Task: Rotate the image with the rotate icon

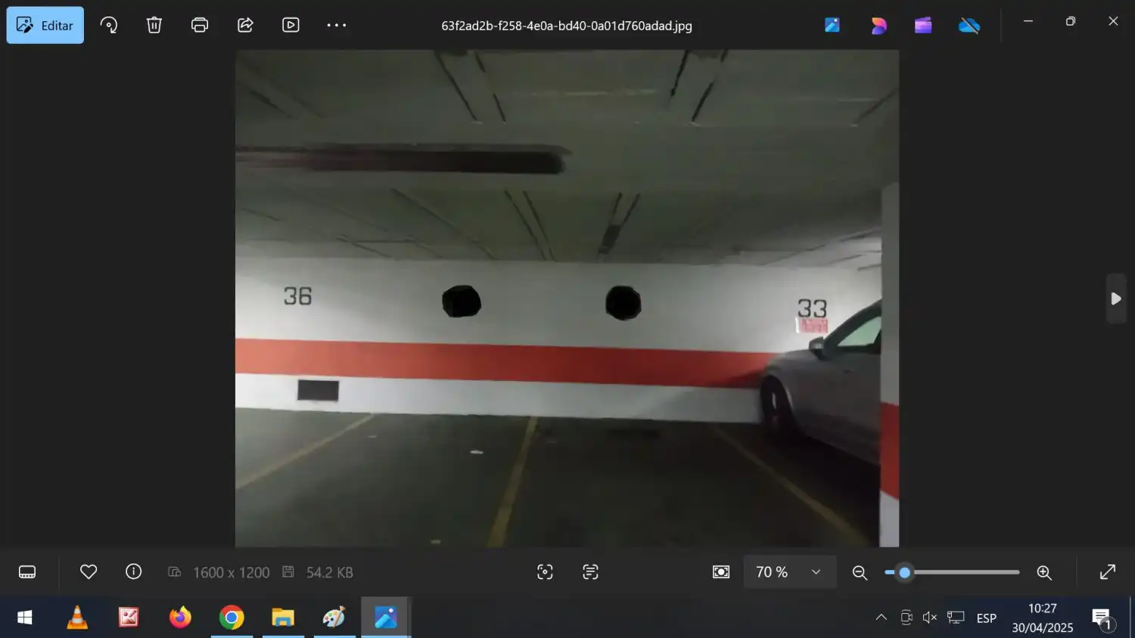Action: tap(109, 25)
